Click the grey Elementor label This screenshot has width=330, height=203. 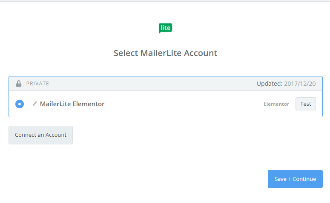point(276,104)
